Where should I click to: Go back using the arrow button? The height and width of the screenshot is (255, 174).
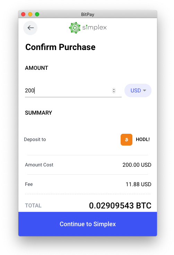pos(31,28)
